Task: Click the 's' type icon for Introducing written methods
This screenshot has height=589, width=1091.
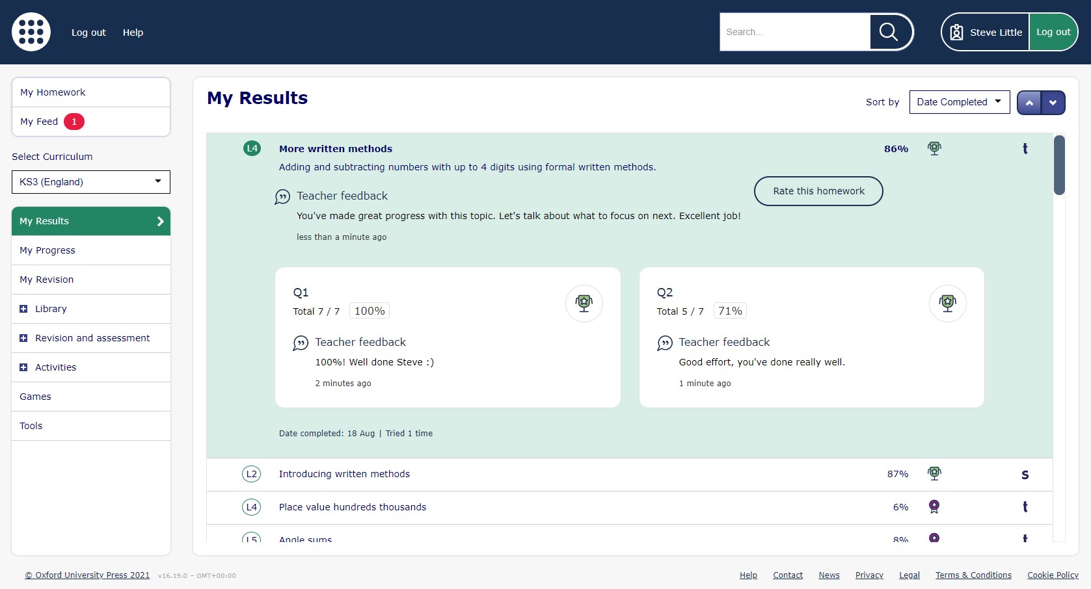Action: tap(1025, 475)
